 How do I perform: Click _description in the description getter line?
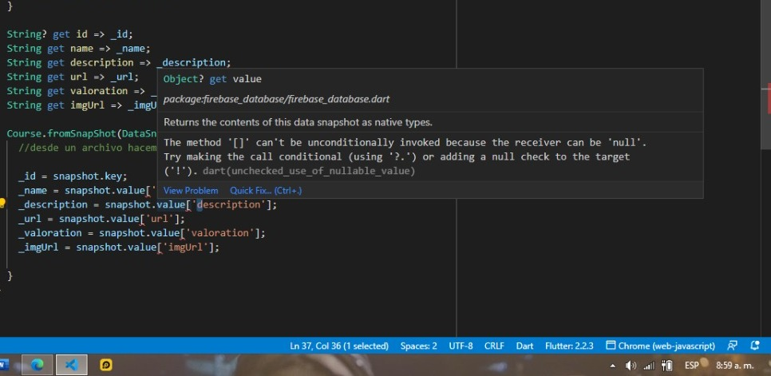coord(192,63)
